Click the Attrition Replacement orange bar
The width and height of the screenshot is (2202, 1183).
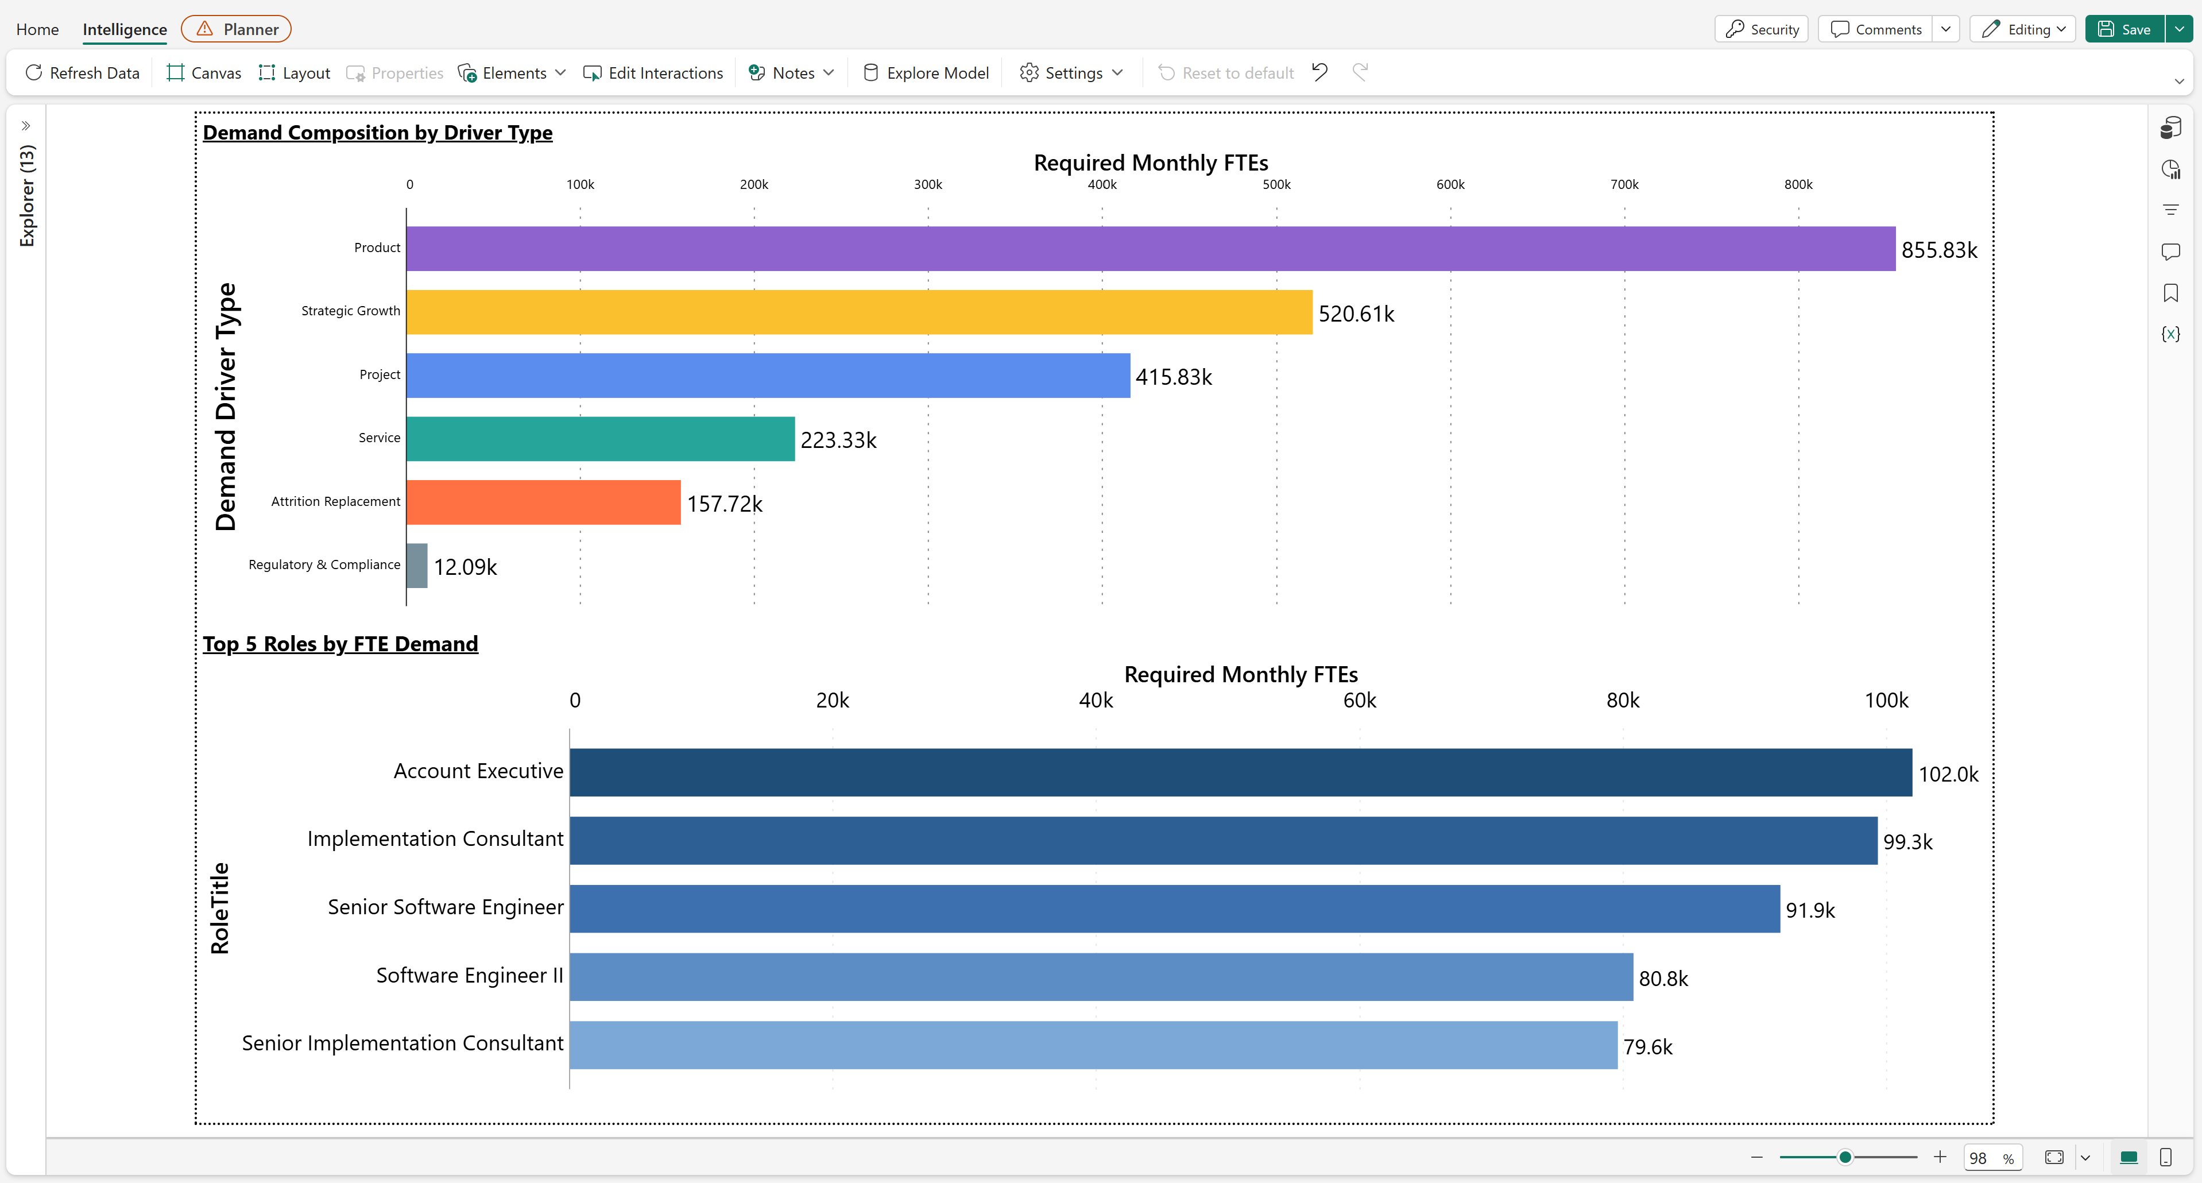click(x=544, y=502)
